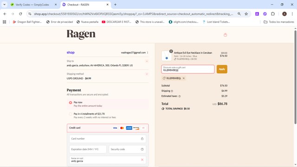
Task: Click the Visa card logo
Action: click(x=115, y=128)
